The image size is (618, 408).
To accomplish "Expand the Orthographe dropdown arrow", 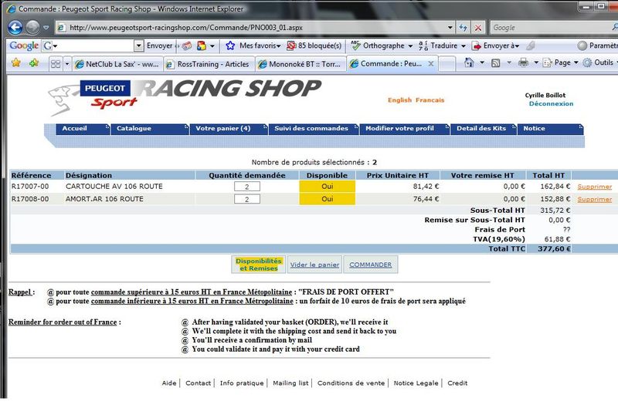I will click(410, 46).
